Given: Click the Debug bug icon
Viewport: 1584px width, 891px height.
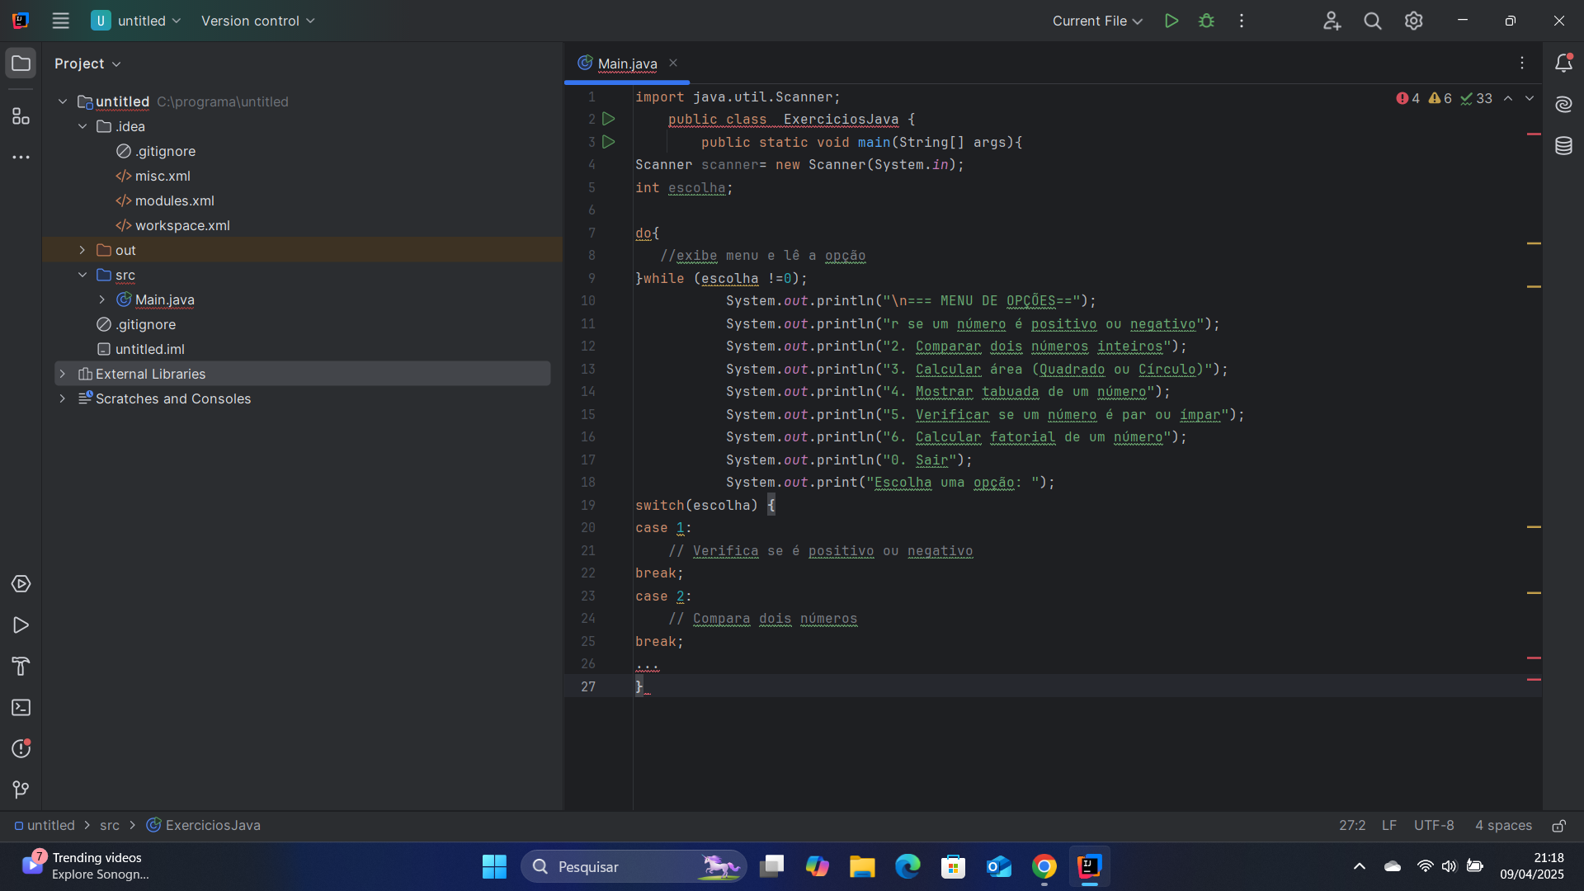Looking at the screenshot, I should point(1206,21).
